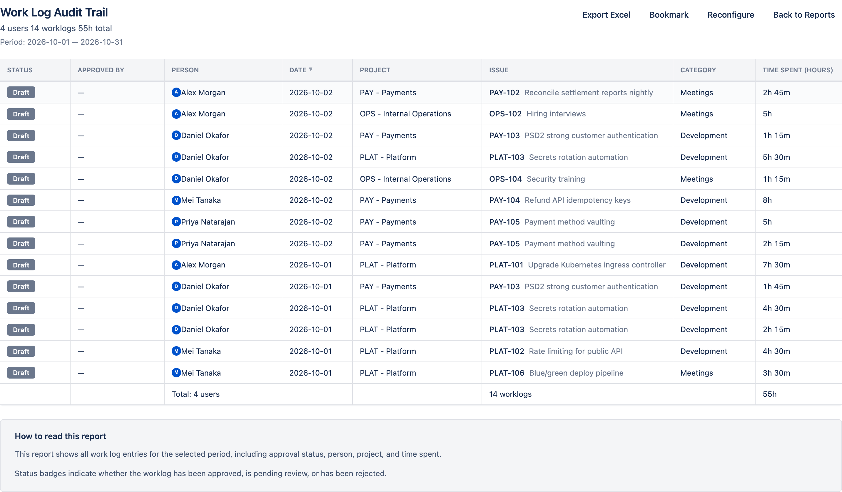The image size is (842, 492).
Task: Click the 'Work Log Audit Trail' title
Action: click(x=54, y=12)
